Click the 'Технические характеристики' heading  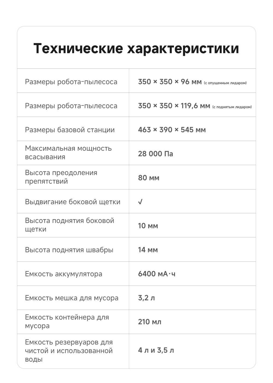136,48
